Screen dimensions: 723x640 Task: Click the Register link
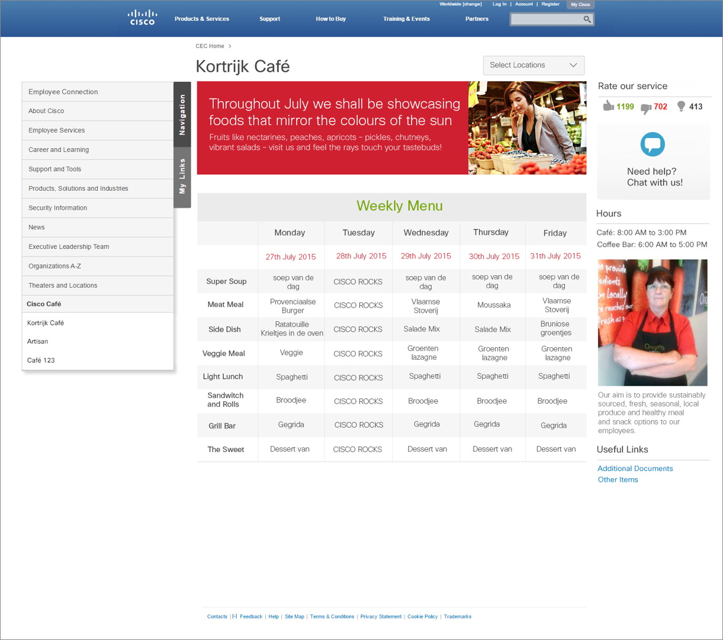(550, 4)
